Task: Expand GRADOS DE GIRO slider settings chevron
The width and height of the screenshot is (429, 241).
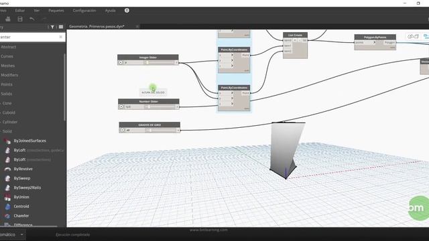Action: pyautogui.click(x=122, y=131)
